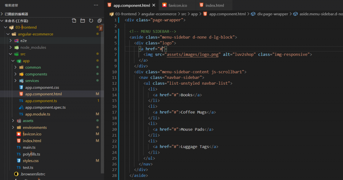This screenshot has width=343, height=180.
Task: Follow the assets/images/logo.png link in code
Action: pyautogui.click(x=193, y=54)
